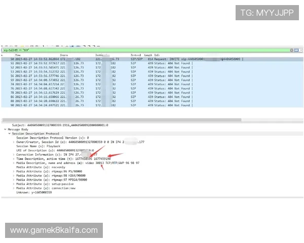Open the display filter history dropdown
Viewport: 304px width, 243px height.
301,51
